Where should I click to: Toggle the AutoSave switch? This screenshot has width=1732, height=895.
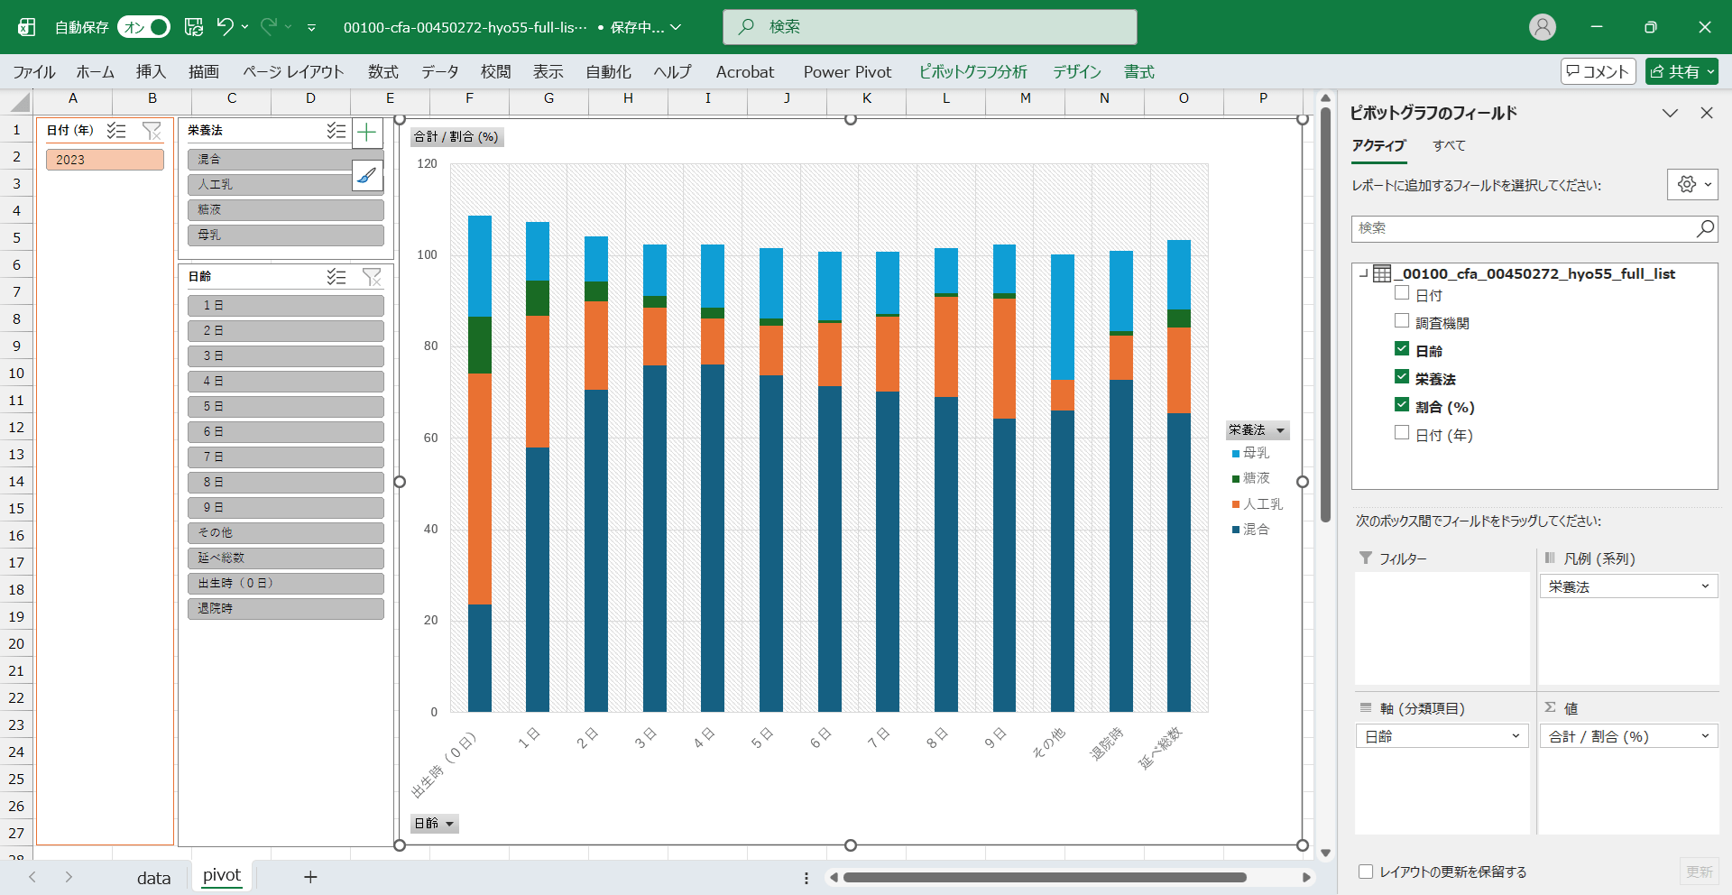pos(144,27)
